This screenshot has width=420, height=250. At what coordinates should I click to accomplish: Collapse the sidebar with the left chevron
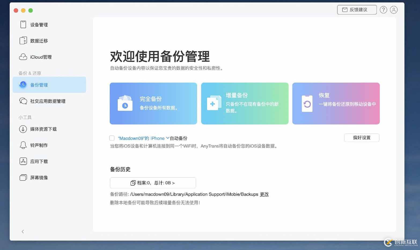pos(23,231)
